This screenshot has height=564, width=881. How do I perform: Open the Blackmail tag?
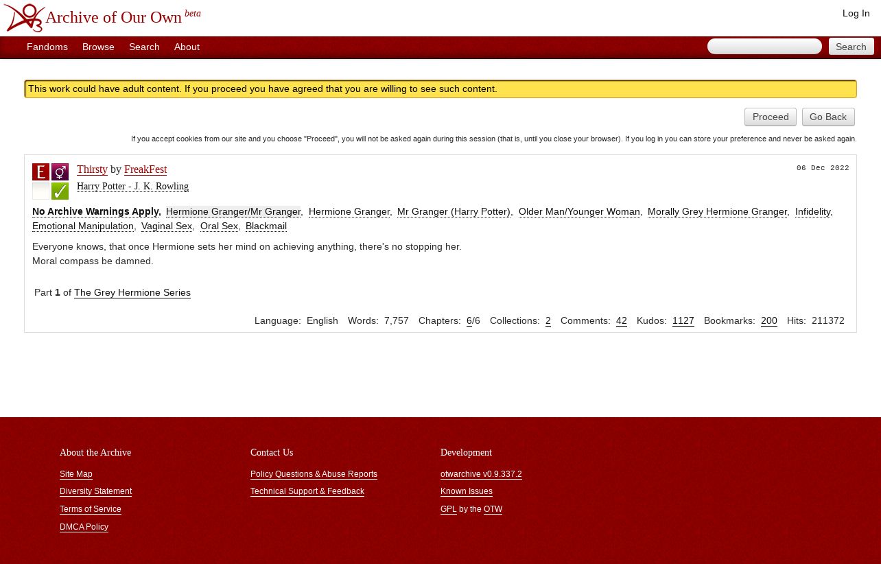[x=266, y=226]
